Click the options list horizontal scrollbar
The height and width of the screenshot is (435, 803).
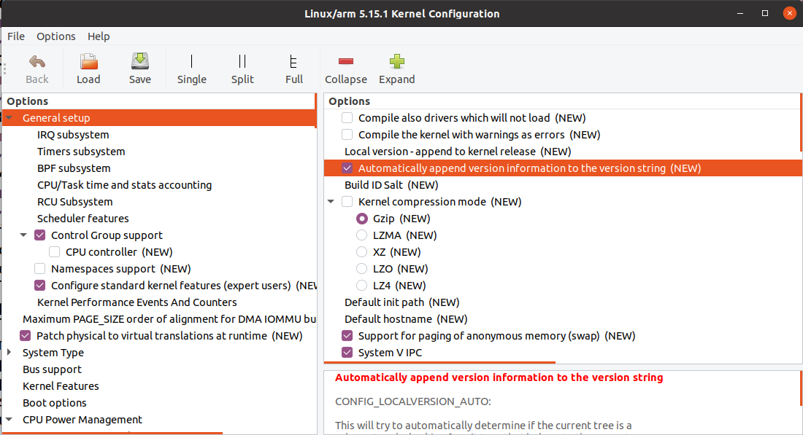click(x=440, y=362)
